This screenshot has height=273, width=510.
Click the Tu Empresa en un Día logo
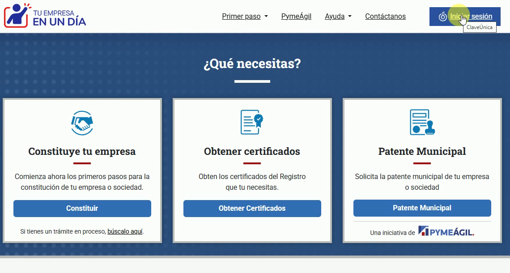tap(45, 16)
